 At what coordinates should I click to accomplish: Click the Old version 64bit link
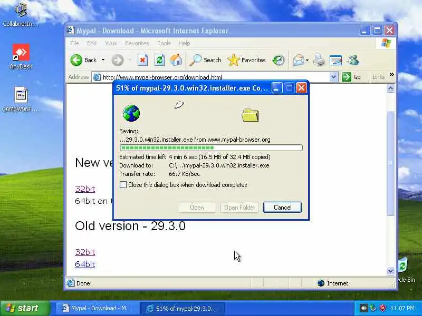[85, 264]
